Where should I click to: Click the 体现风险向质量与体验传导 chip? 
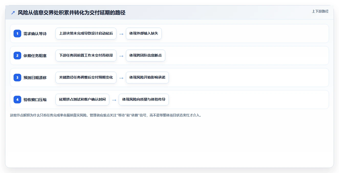(x=144, y=100)
